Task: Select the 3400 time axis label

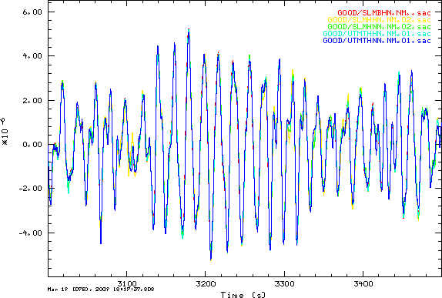Action: [363, 283]
